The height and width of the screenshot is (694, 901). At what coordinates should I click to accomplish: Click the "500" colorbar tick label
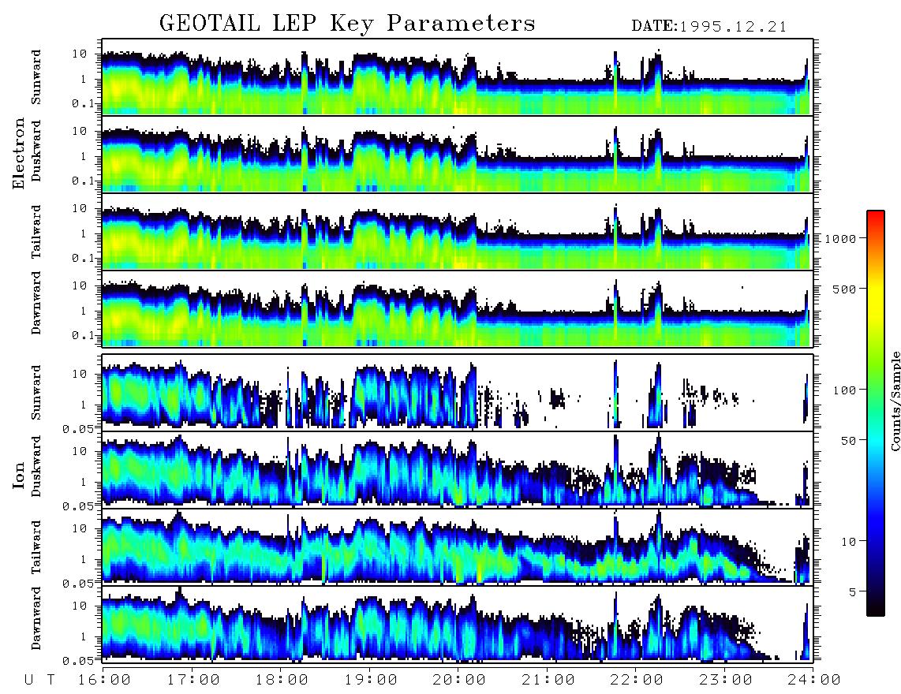pos(845,289)
